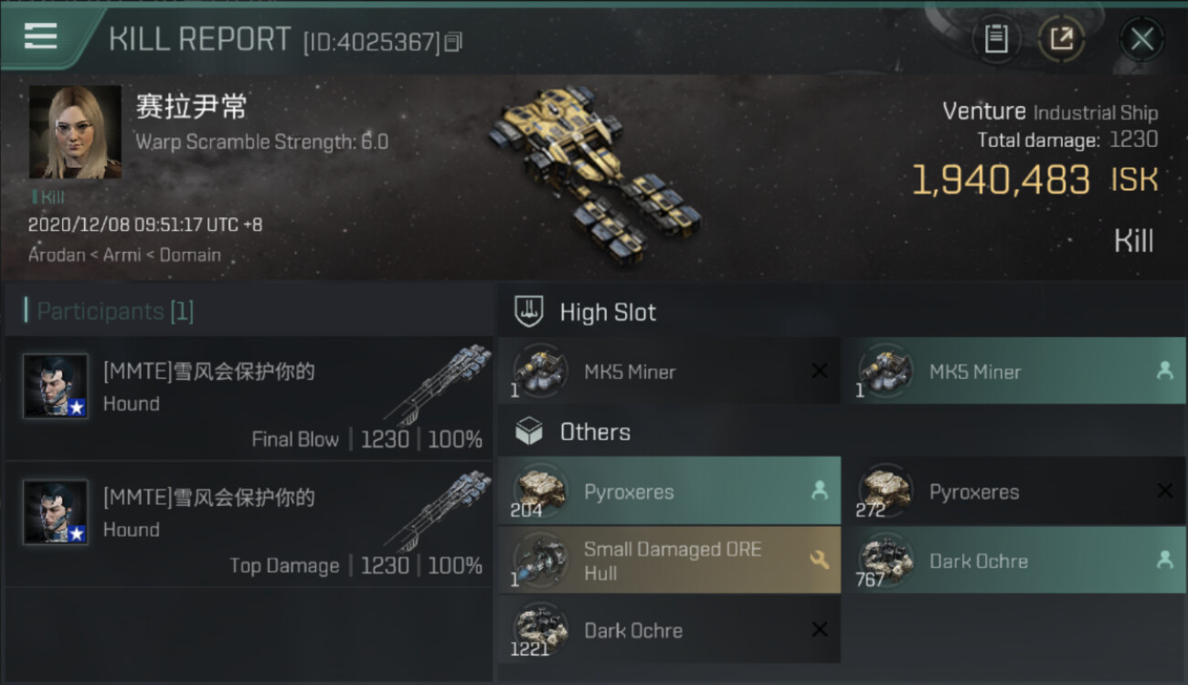
Task: Click the Arodan < Armi < Domain location link
Action: pyautogui.click(x=124, y=255)
